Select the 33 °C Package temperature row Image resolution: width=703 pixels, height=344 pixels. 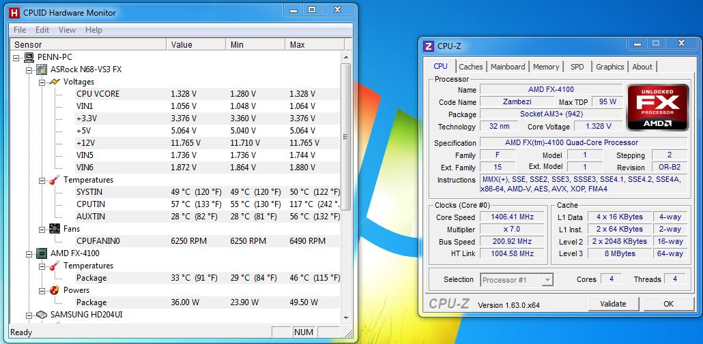point(208,278)
